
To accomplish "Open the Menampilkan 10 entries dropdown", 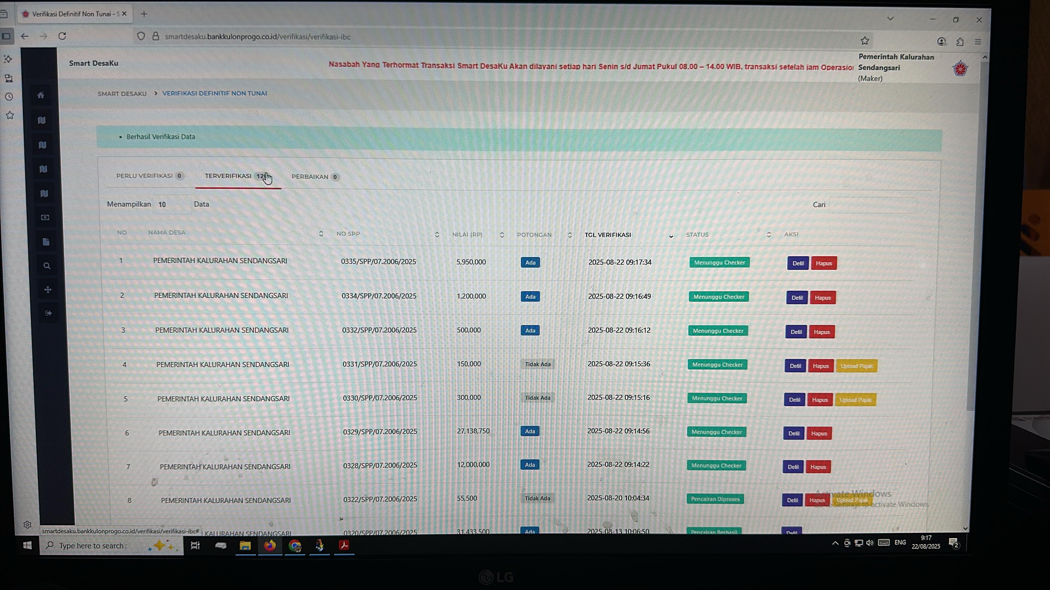I will pos(172,204).
